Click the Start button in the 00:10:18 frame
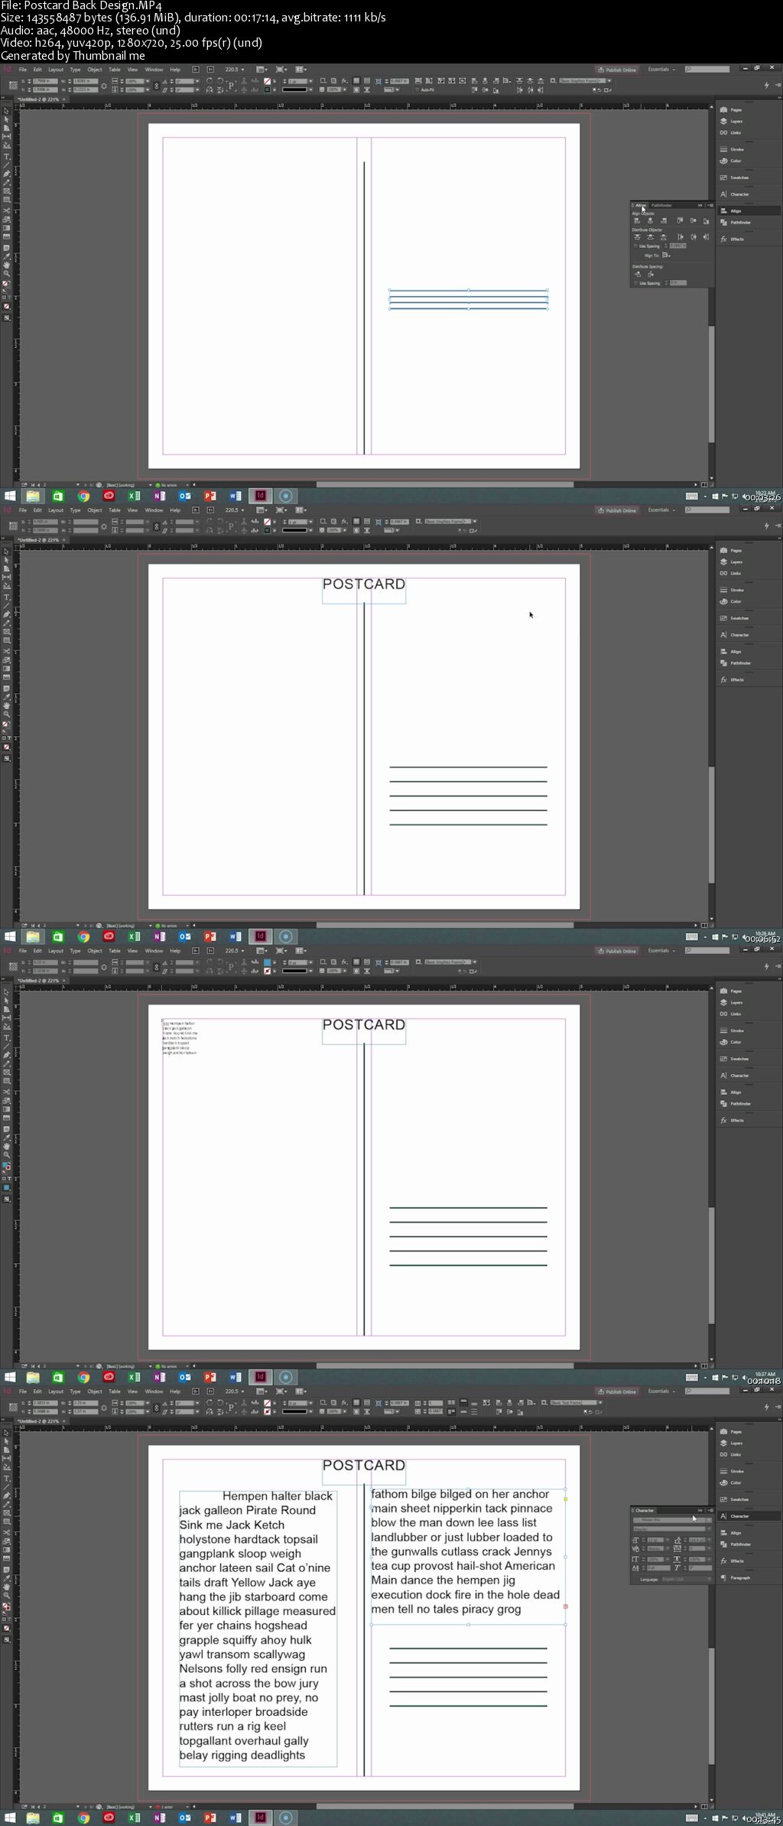 click(x=10, y=1377)
